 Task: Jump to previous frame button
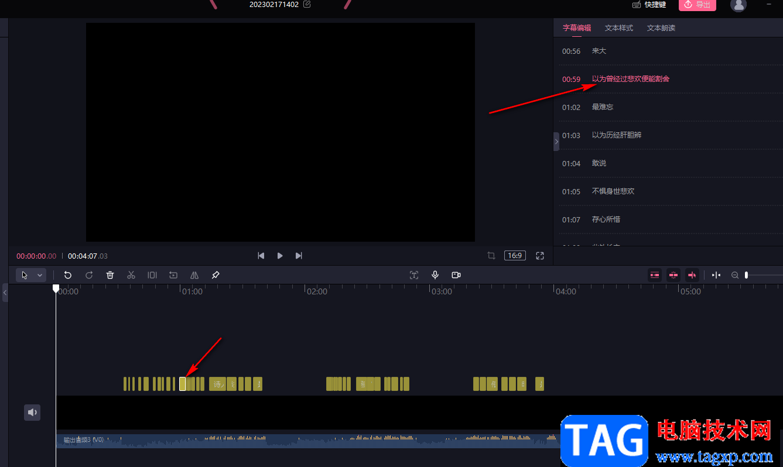261,256
